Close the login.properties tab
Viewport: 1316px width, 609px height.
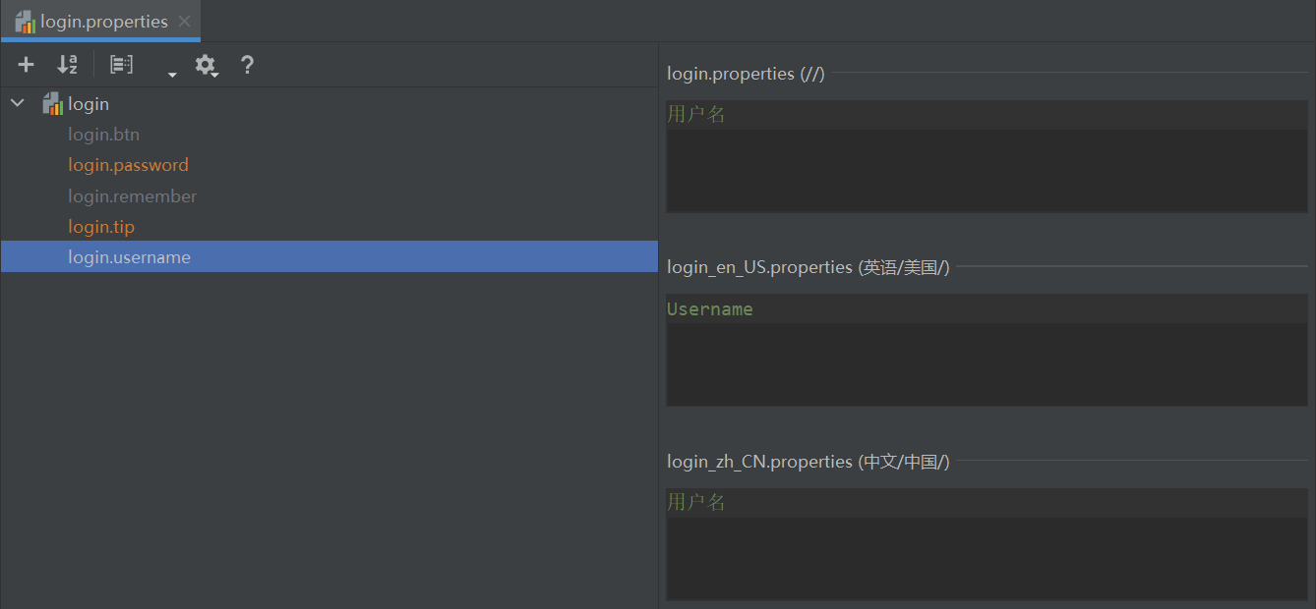pos(185,22)
